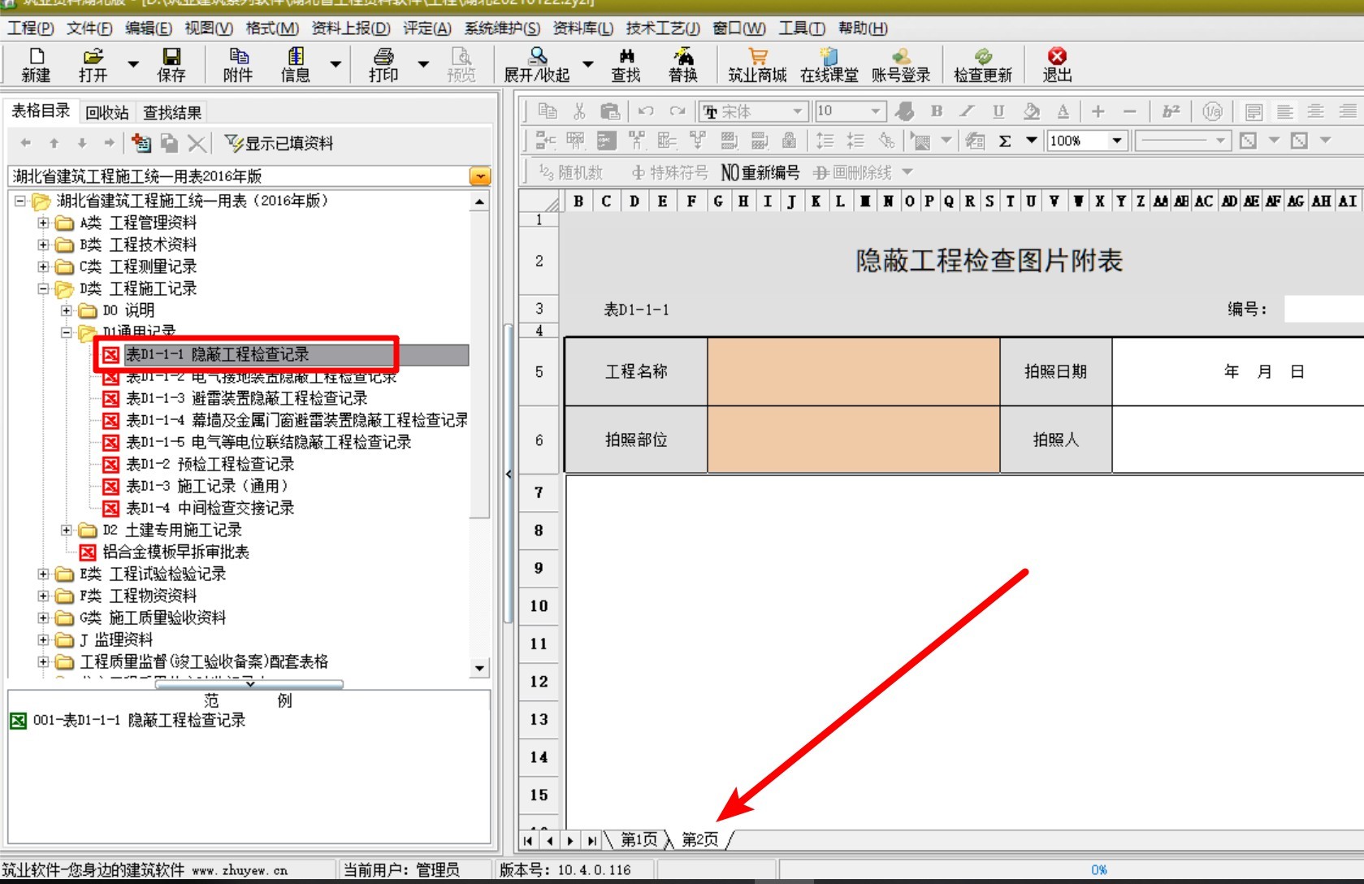Image resolution: width=1364 pixels, height=884 pixels.
Task: Open the dropdown arrow next to 打开
Action: click(133, 64)
